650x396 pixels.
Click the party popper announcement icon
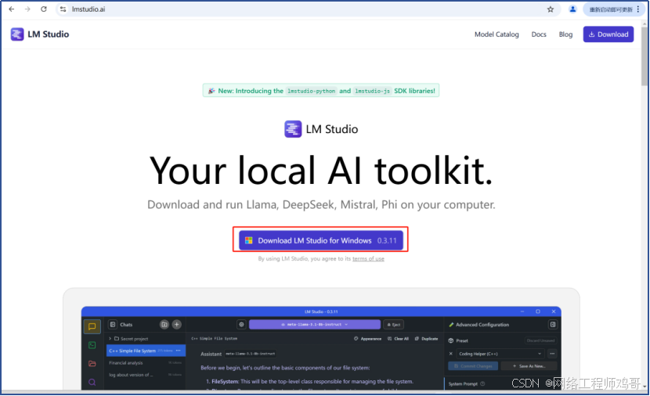pos(211,91)
